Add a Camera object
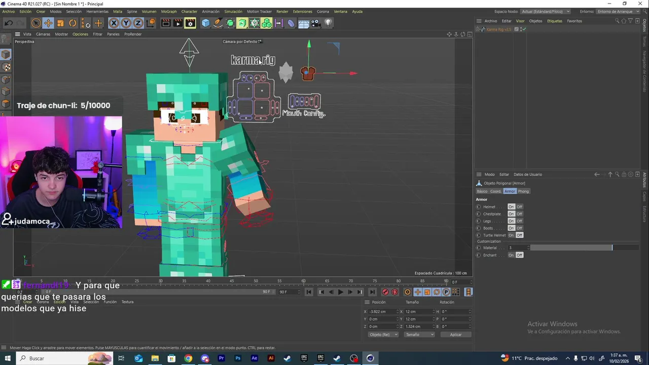 [x=316, y=23]
